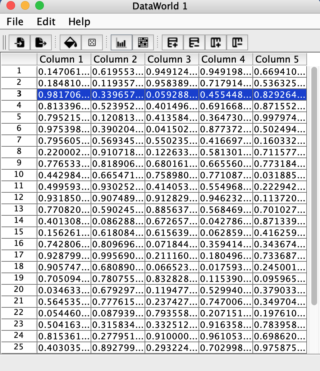Select cell 0.041502... in row 6
320x371 pixels.
(x=172, y=129)
